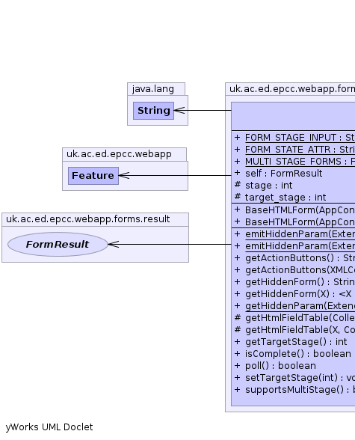This screenshot has height=440, width=355.
Task: Click the String class box
Action: click(x=153, y=111)
